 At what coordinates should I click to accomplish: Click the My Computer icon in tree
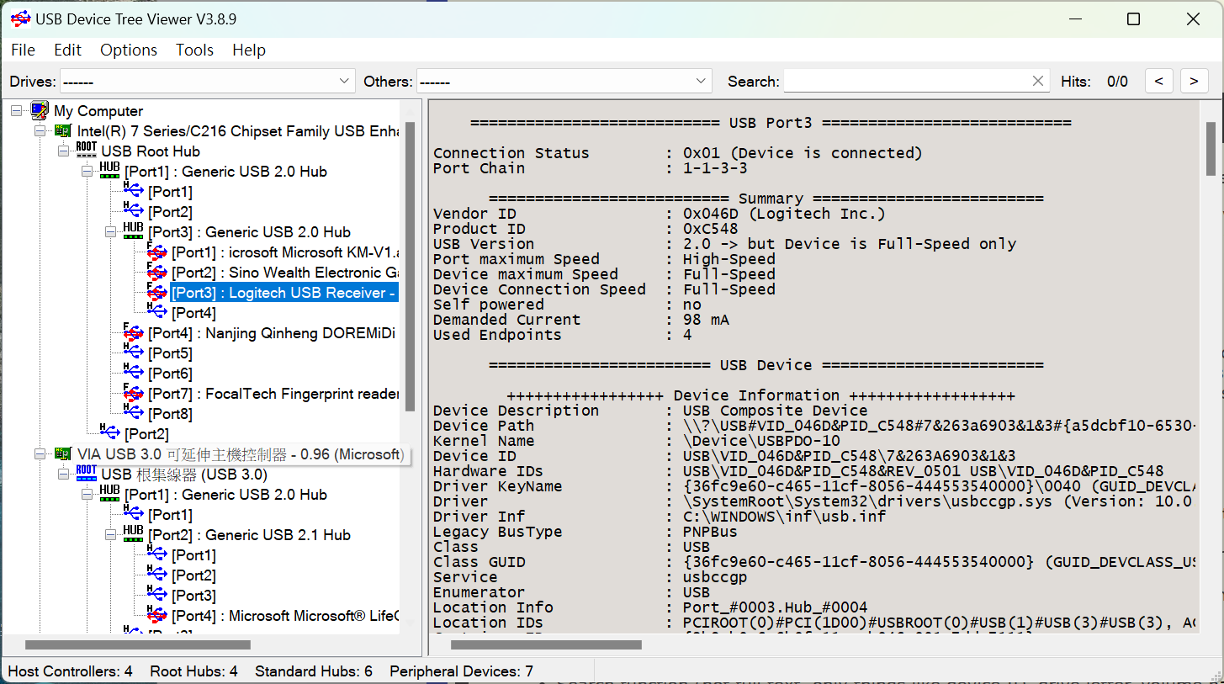40,111
